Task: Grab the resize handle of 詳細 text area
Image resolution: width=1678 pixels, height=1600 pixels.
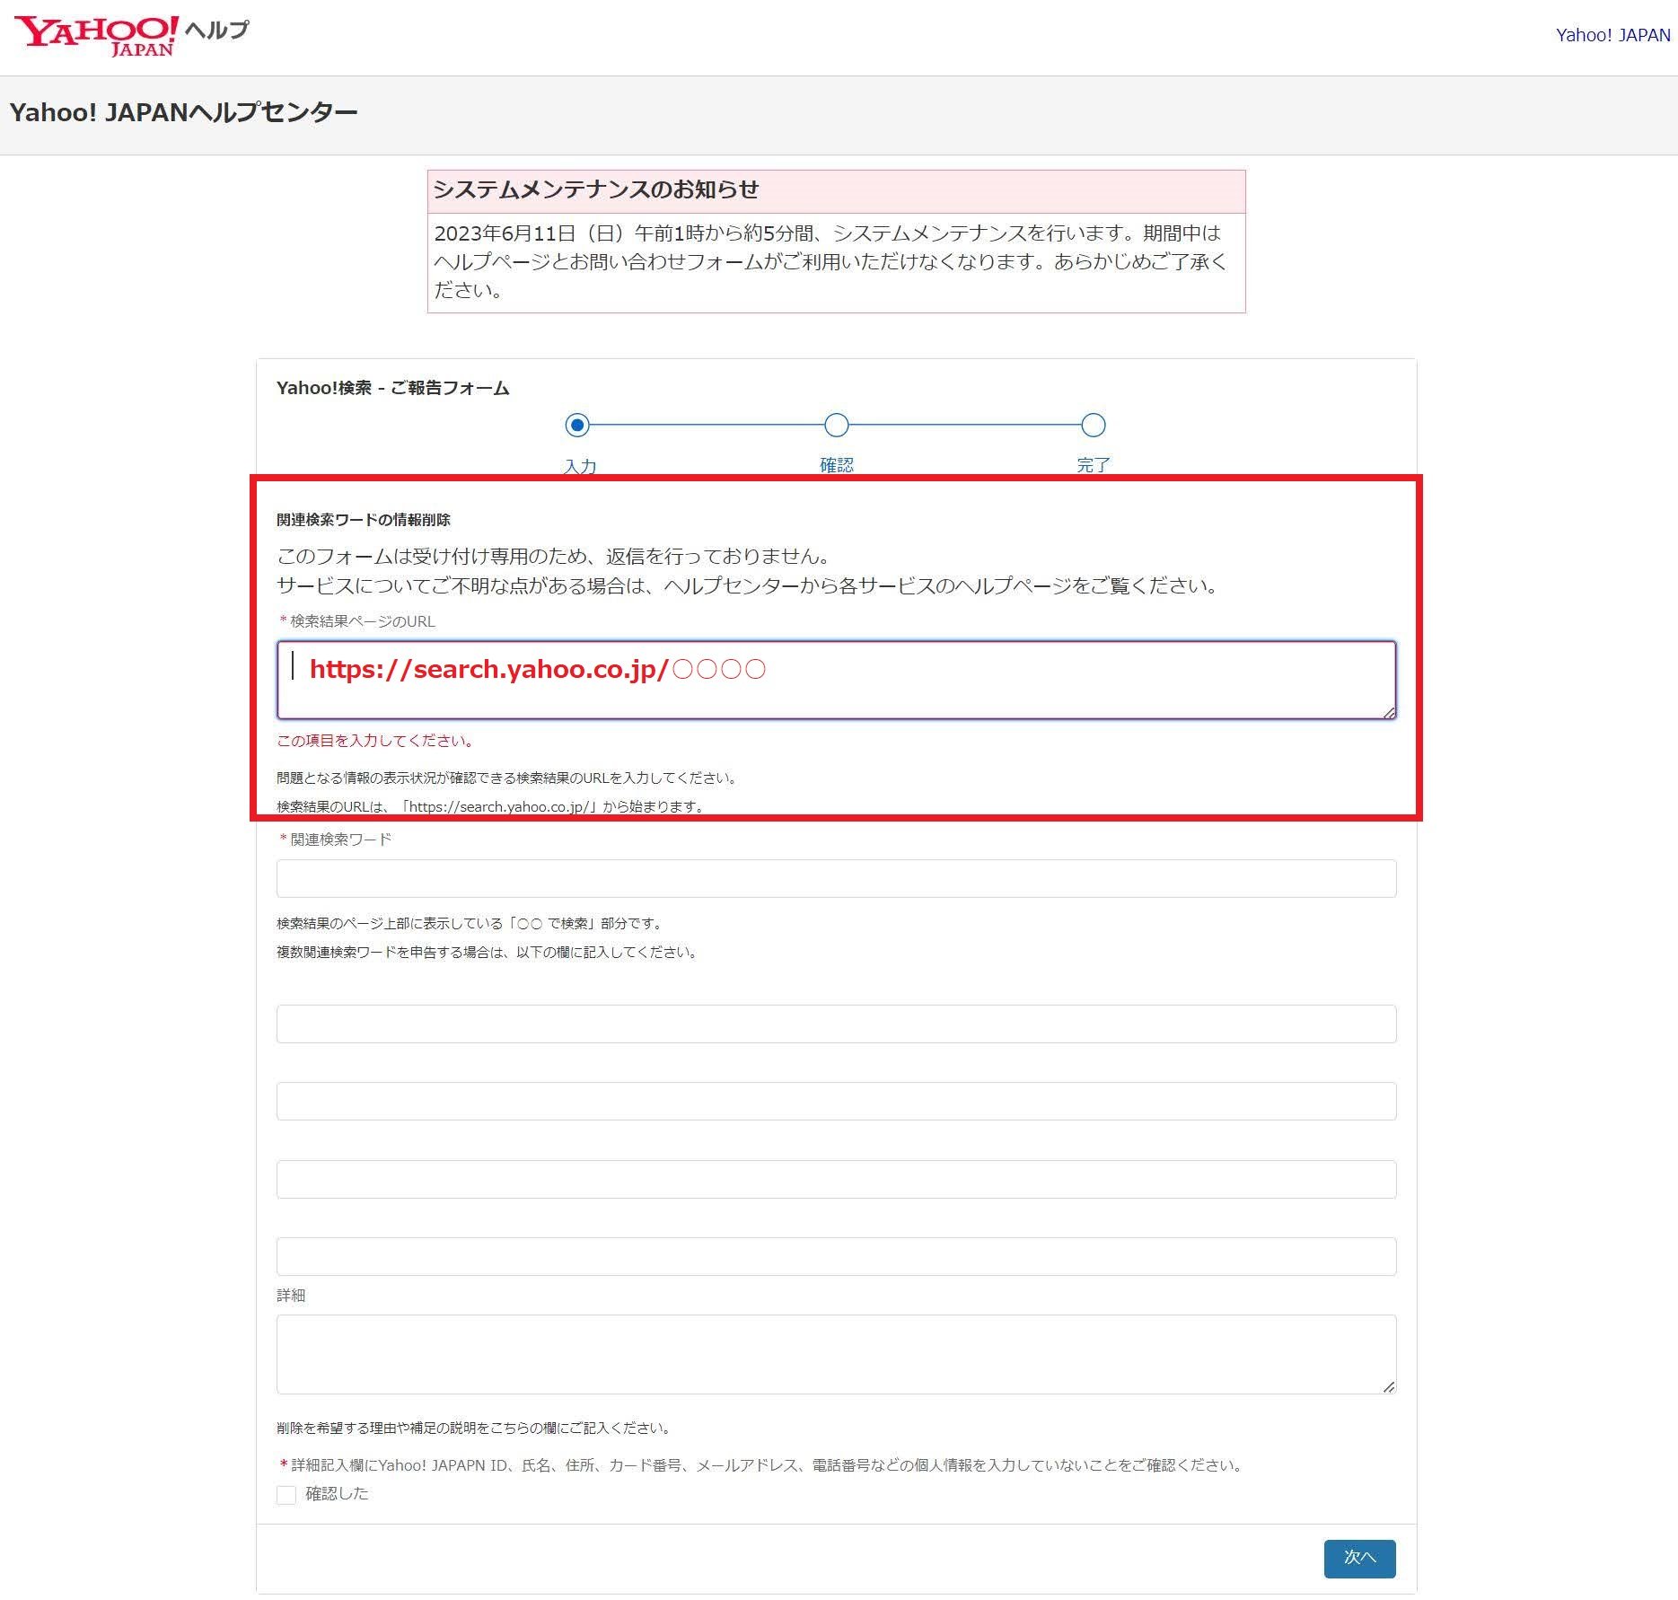Action: tap(1388, 1386)
